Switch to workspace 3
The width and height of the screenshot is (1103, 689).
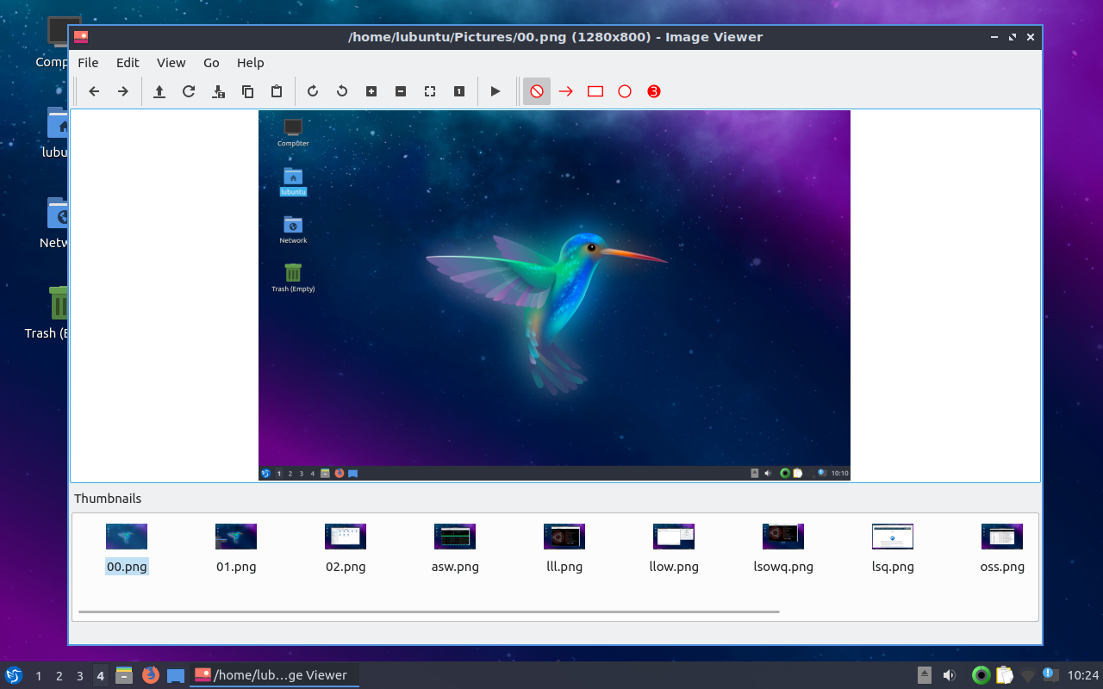pos(80,676)
